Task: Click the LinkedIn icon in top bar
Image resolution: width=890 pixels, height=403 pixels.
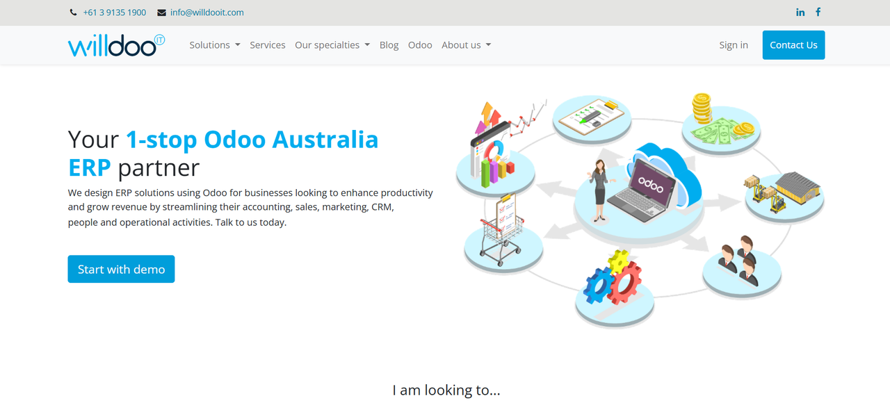Action: click(x=800, y=13)
